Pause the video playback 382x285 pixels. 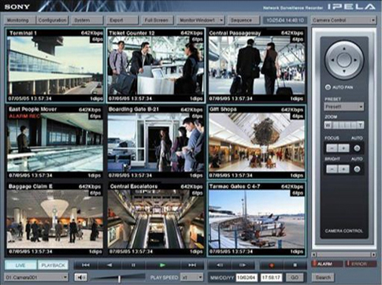tap(133, 265)
